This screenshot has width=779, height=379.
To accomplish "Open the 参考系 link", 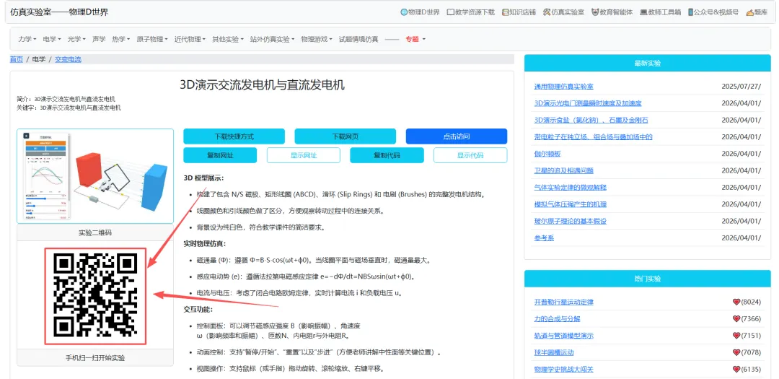I will (544, 238).
